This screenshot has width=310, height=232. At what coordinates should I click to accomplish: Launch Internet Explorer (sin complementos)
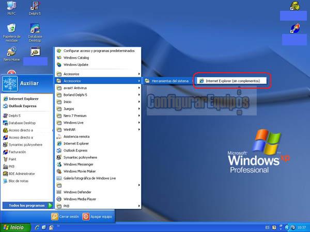tap(231, 81)
